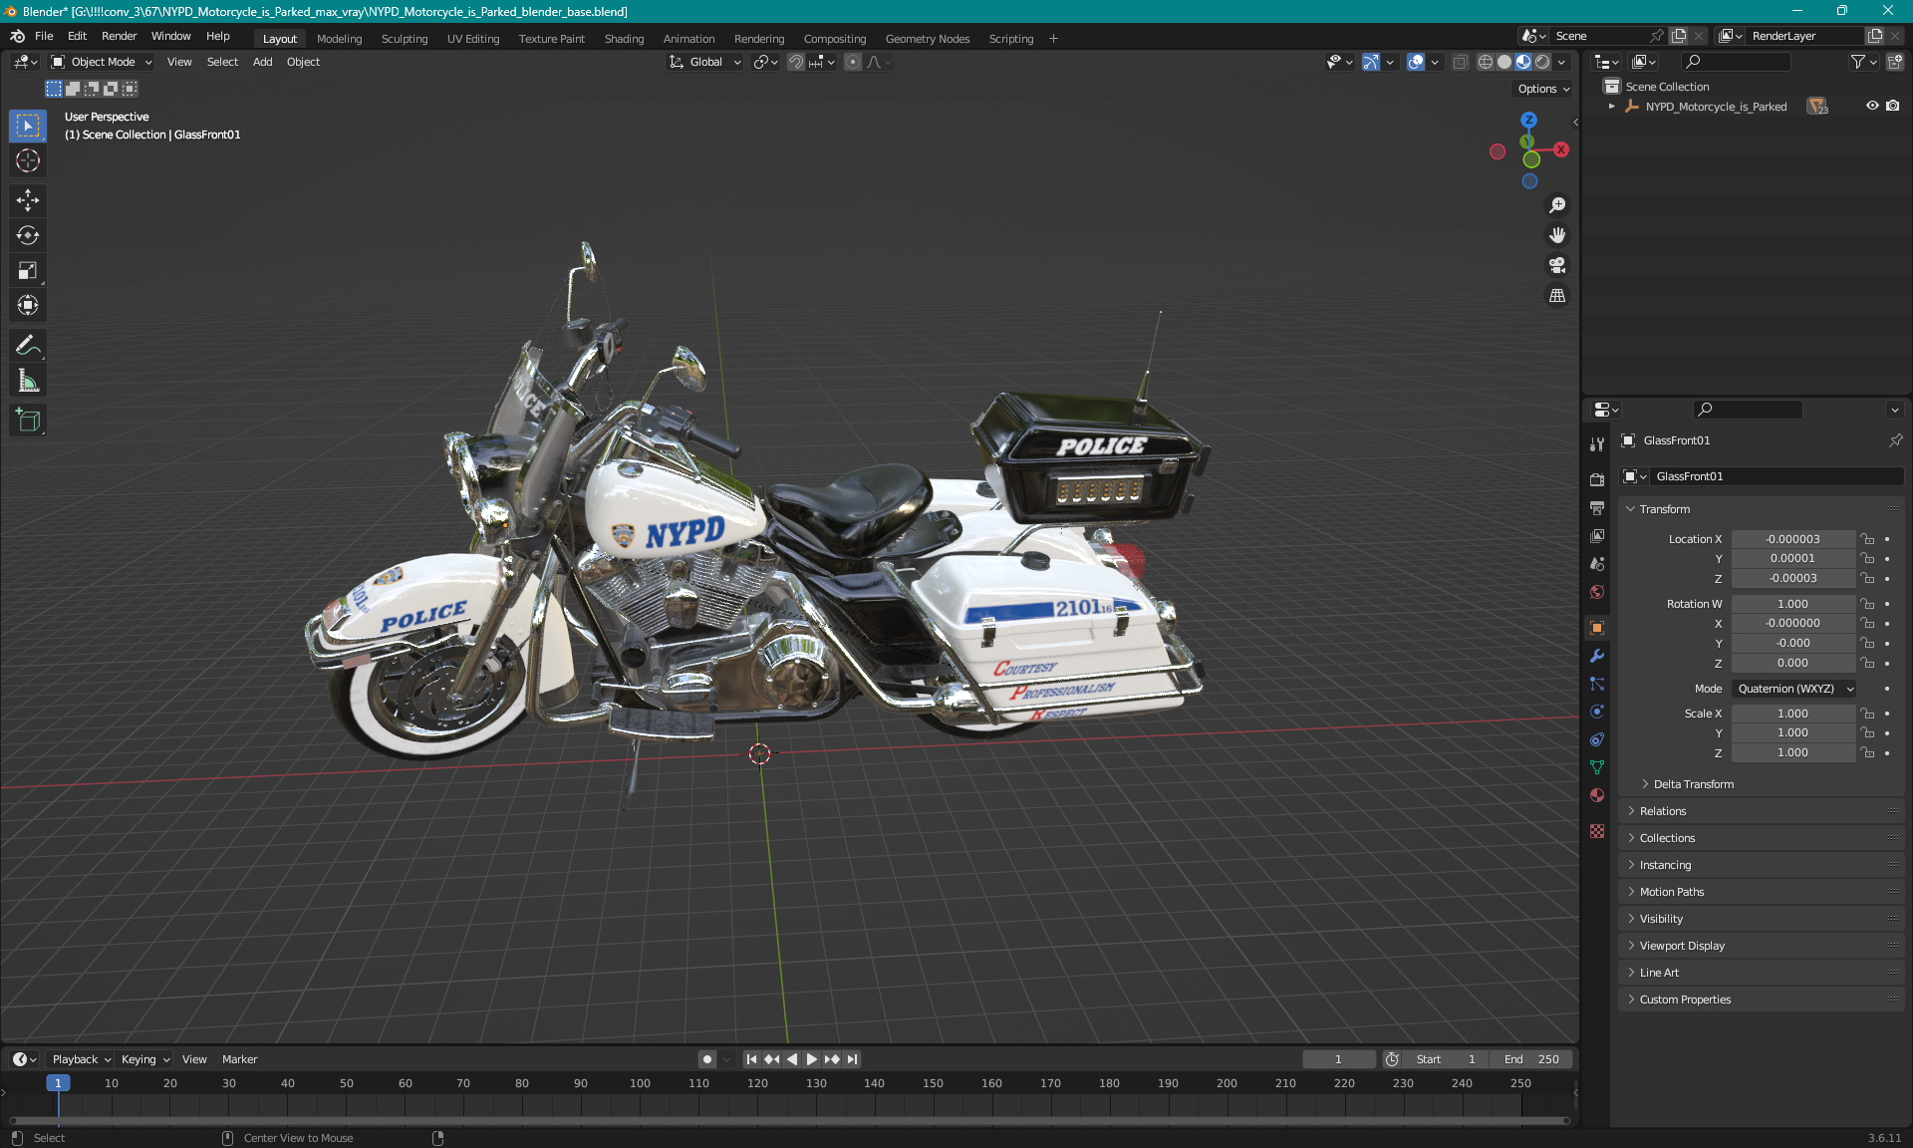Toggle snapping magnet
Viewport: 1913px width, 1148px height.
(796, 62)
